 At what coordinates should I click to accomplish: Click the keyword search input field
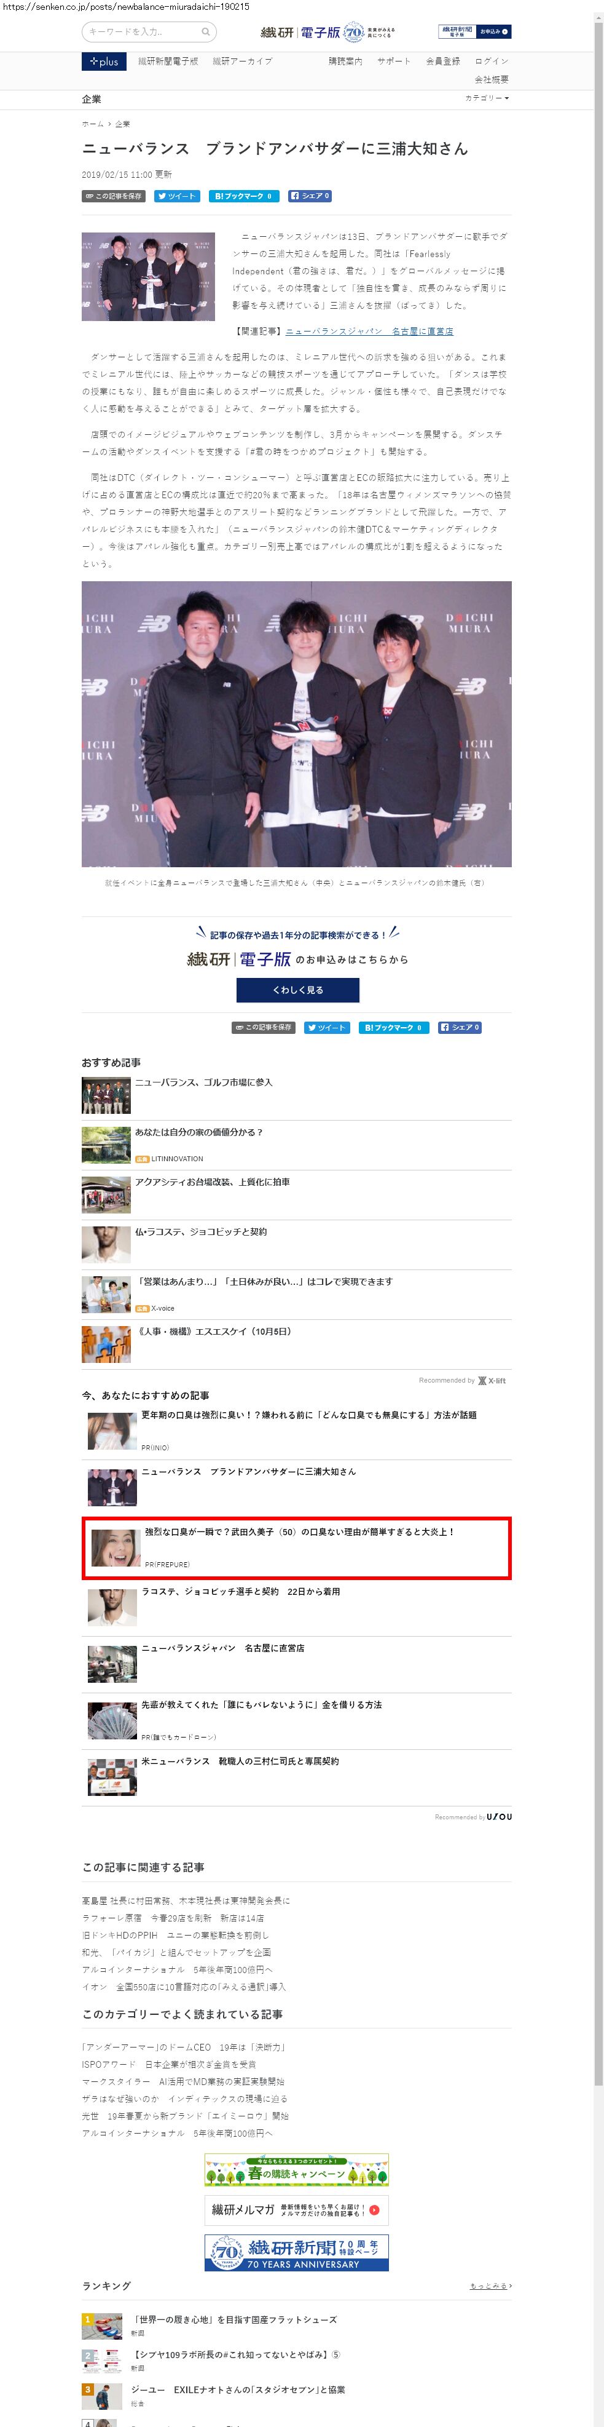point(149,32)
